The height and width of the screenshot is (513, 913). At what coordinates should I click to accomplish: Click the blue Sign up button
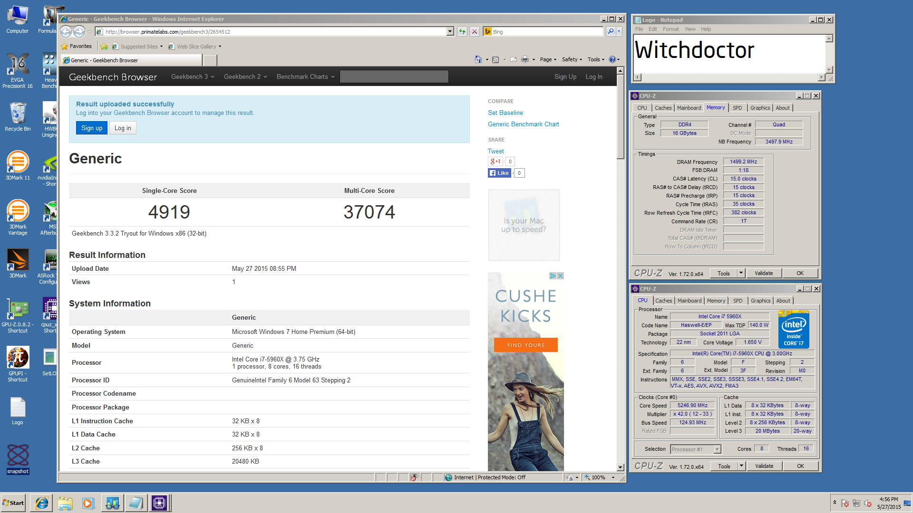(x=92, y=128)
